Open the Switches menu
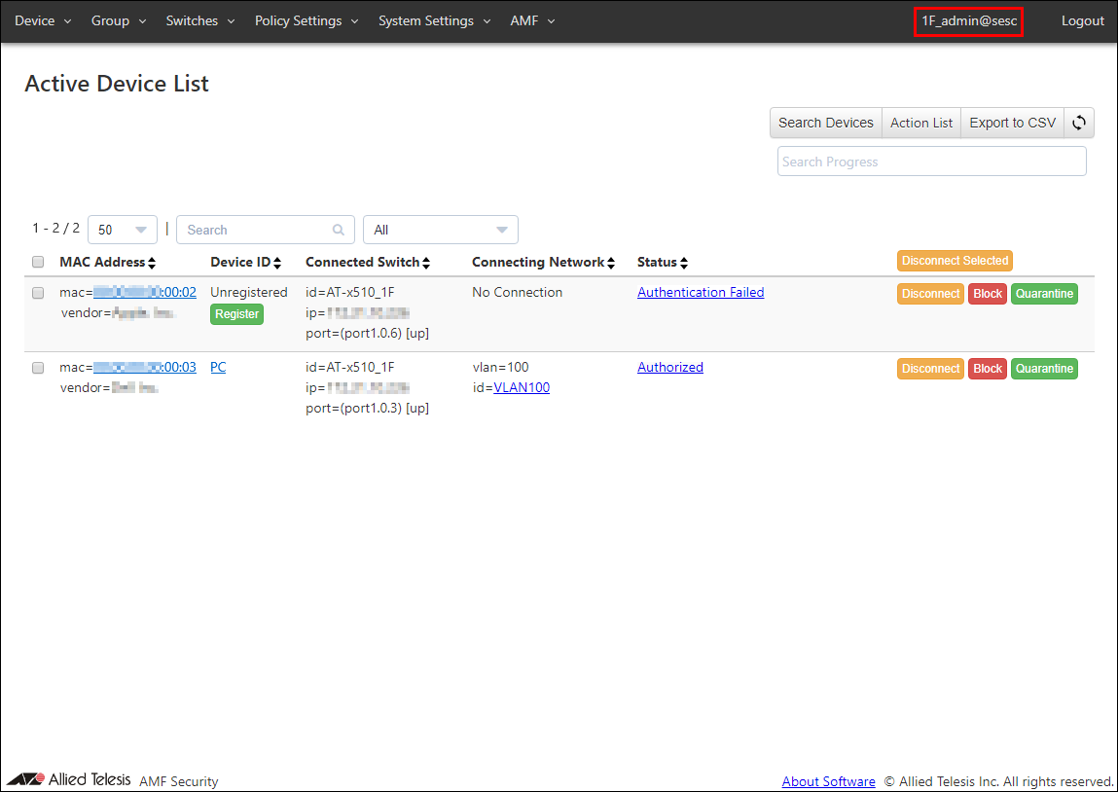Image resolution: width=1118 pixels, height=792 pixels. pyautogui.click(x=199, y=20)
